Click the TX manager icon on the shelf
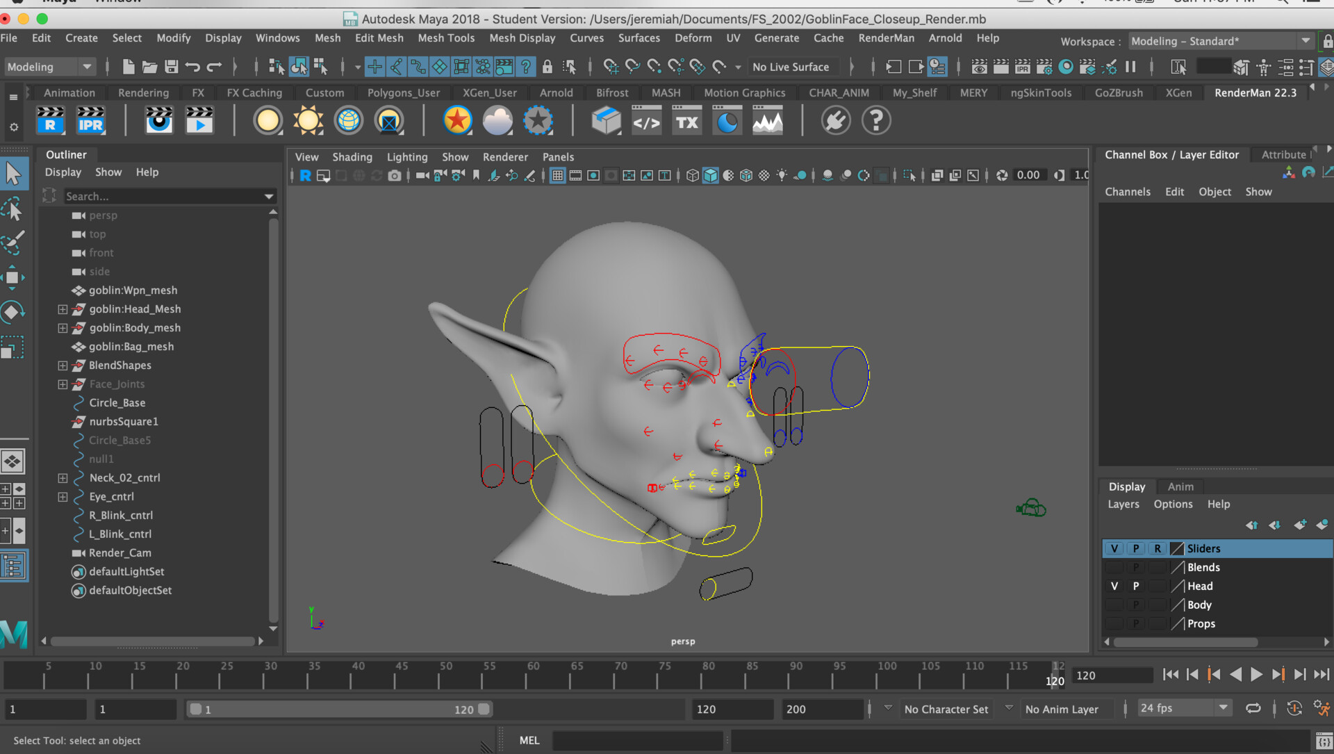Viewport: 1334px width, 754px height. (686, 120)
